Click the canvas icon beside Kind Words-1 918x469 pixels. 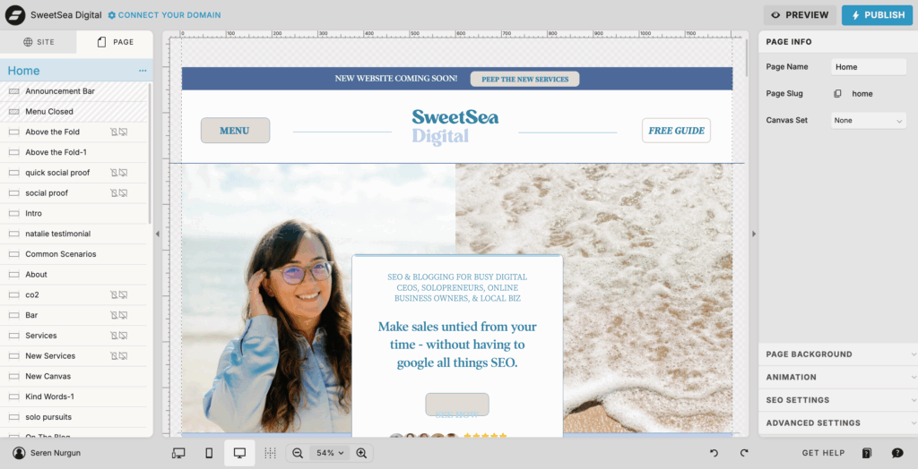tap(14, 397)
